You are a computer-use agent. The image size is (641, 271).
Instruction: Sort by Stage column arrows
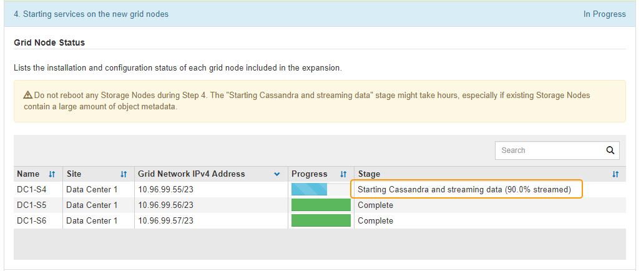pyautogui.click(x=615, y=174)
